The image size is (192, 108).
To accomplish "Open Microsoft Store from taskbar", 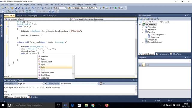I will pyautogui.click(x=79, y=105).
